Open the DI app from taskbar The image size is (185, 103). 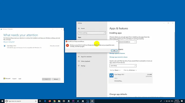click(x=64, y=101)
